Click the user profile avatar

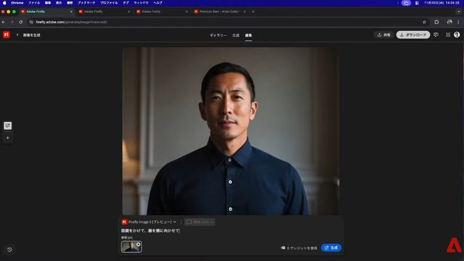click(457, 35)
